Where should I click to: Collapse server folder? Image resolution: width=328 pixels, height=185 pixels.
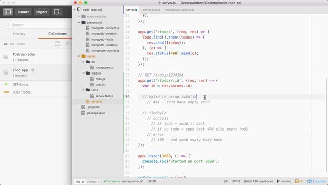(79, 56)
